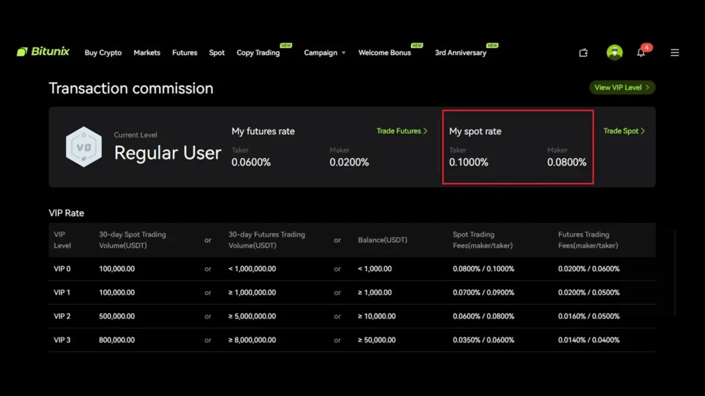Select Spot in the top navigation
The height and width of the screenshot is (396, 705).
click(217, 53)
